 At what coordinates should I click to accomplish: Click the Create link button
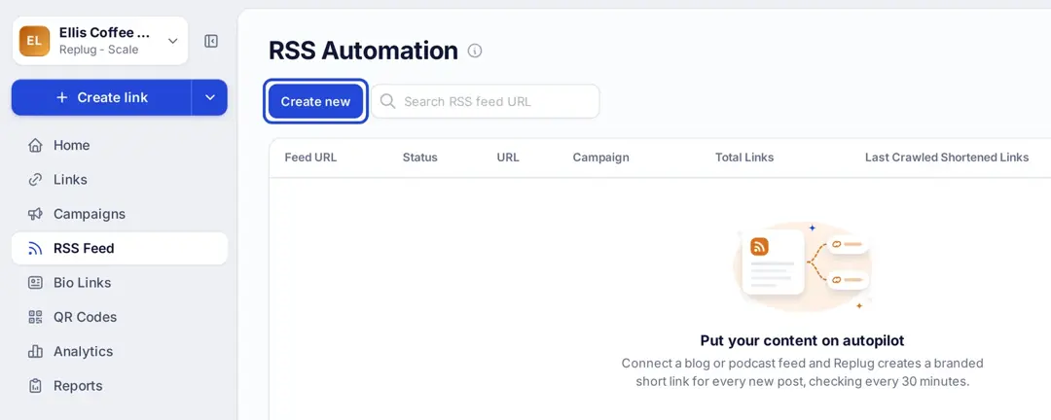click(101, 97)
